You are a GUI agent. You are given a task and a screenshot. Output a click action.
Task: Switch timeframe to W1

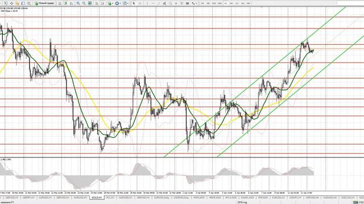243,3
